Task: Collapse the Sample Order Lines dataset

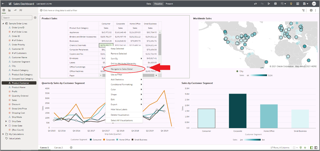Action: (x=3, y=24)
